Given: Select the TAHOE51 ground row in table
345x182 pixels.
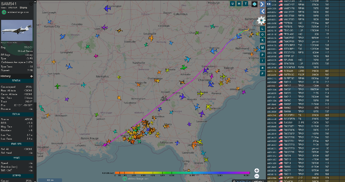Looking at the screenshot, I should coord(305,41).
